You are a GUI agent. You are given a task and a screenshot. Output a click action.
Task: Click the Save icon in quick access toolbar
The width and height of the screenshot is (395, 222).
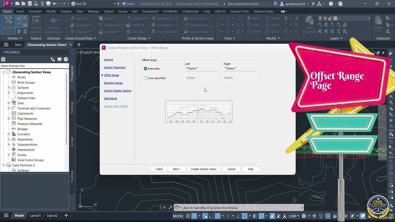pyautogui.click(x=30, y=4)
